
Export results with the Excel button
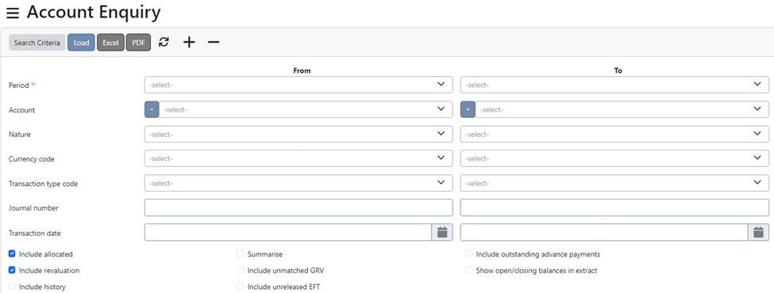tap(110, 42)
